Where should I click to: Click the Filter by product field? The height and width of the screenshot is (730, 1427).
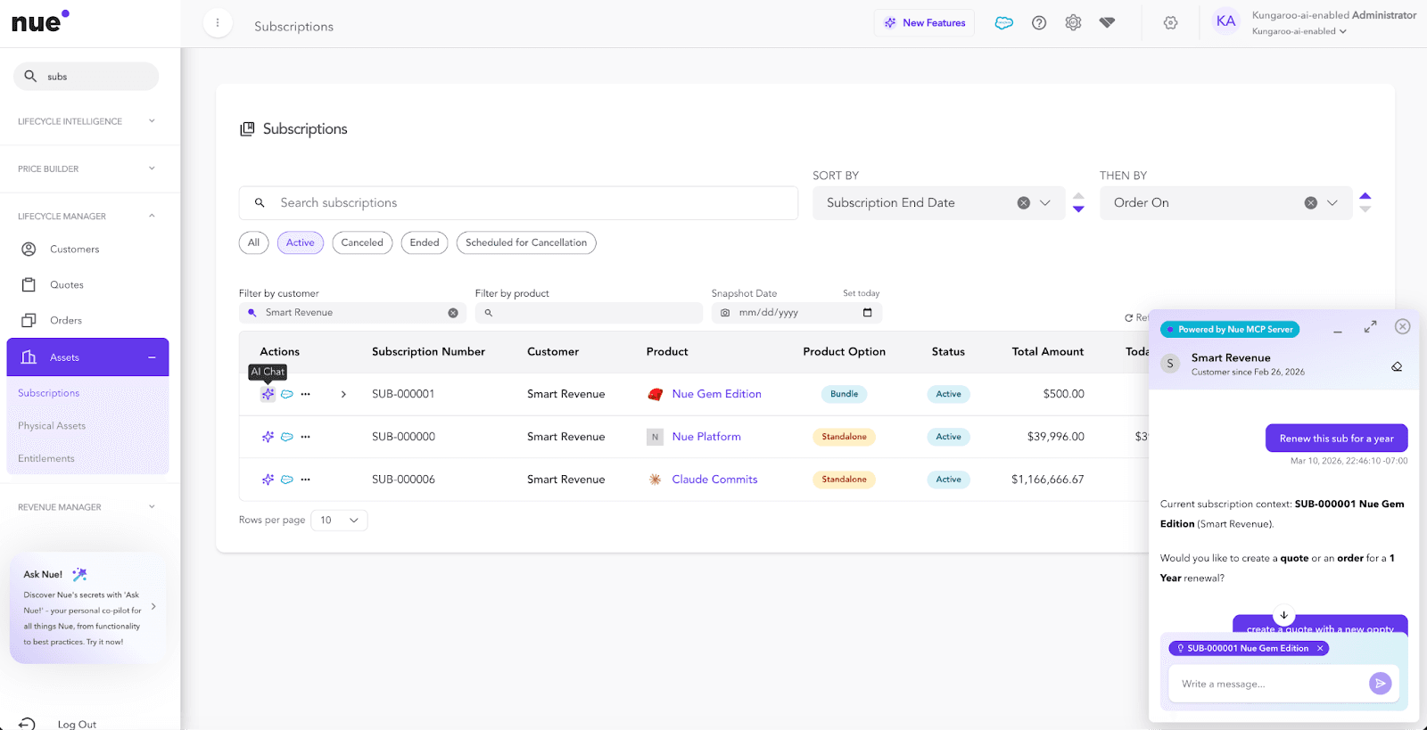[x=589, y=313]
